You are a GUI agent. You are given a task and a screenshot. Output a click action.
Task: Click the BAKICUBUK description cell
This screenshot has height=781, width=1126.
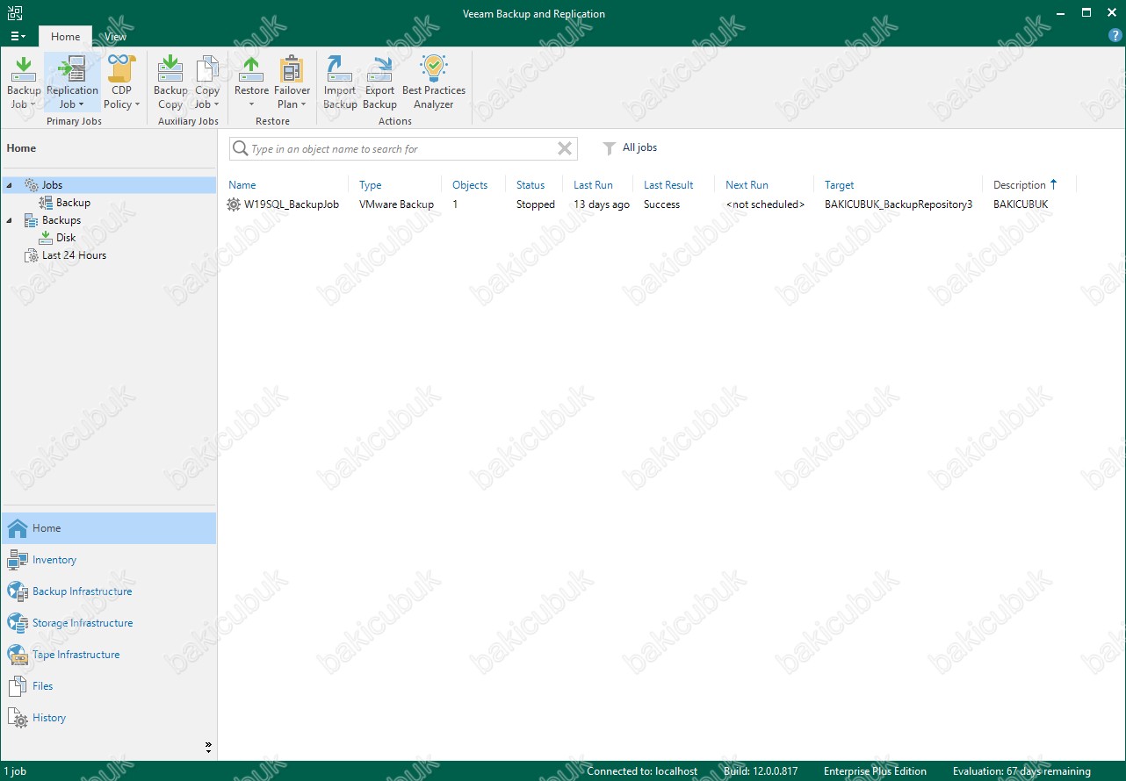(x=1021, y=204)
